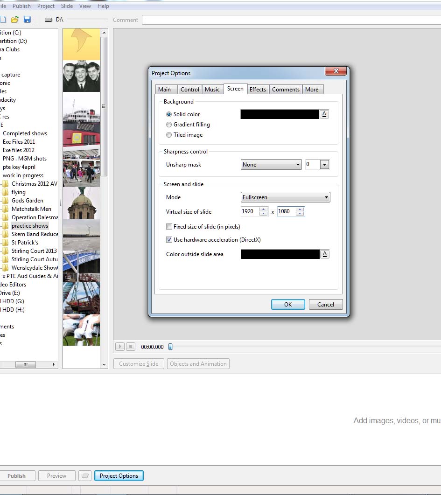Click the Open project folder icon

15,20
